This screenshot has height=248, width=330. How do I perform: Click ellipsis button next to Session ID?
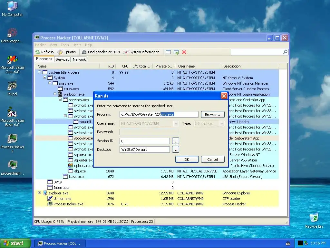point(176,141)
